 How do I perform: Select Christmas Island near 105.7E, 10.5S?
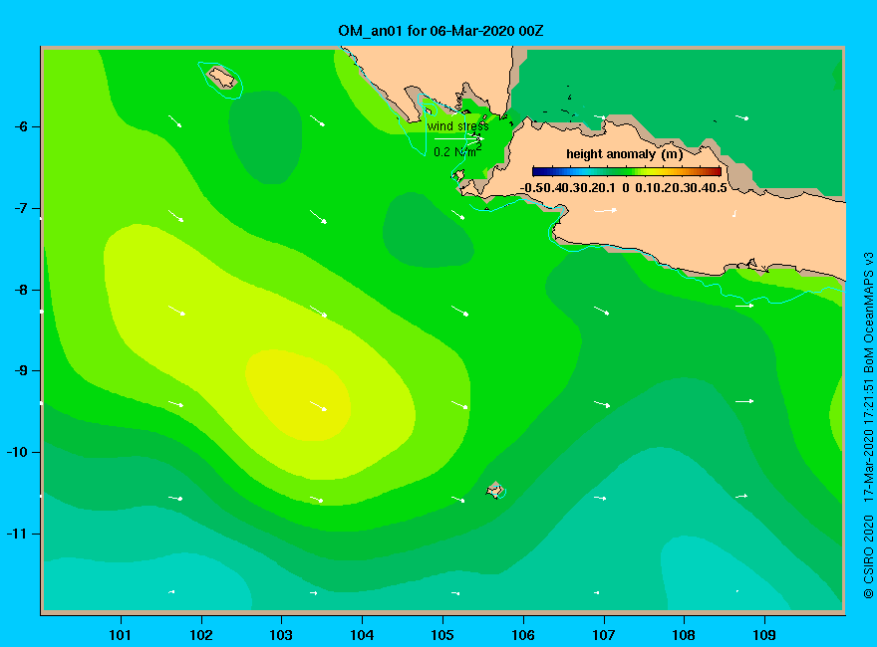point(495,490)
